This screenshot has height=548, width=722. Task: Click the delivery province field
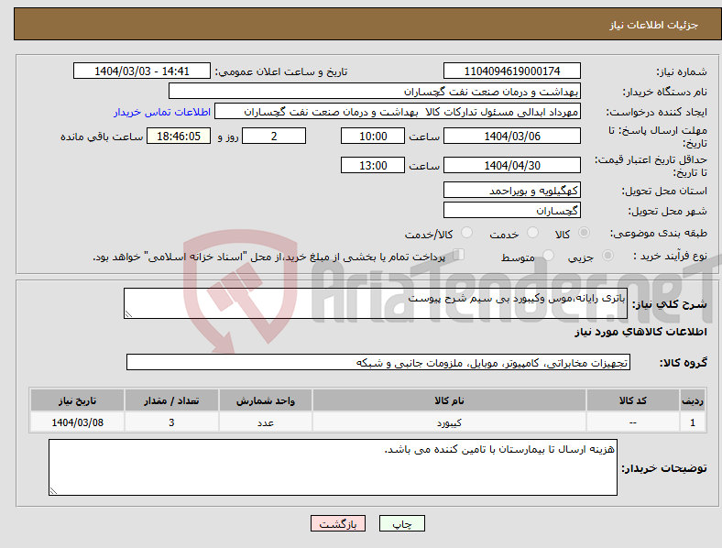point(512,190)
